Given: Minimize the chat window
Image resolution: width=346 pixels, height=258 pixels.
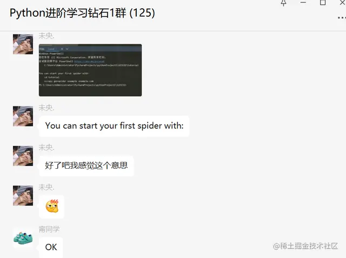Looking at the screenshot, I should pyautogui.click(x=303, y=2).
